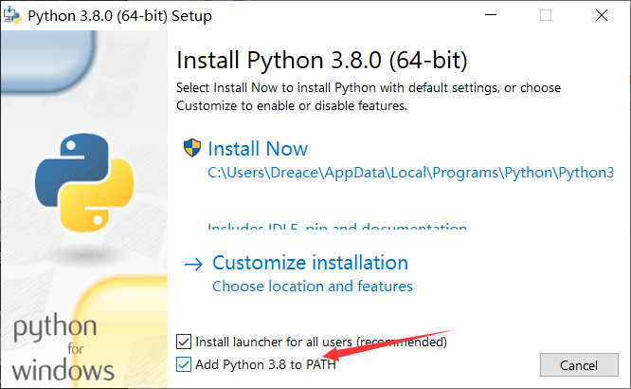Open Customize installation options

click(310, 263)
